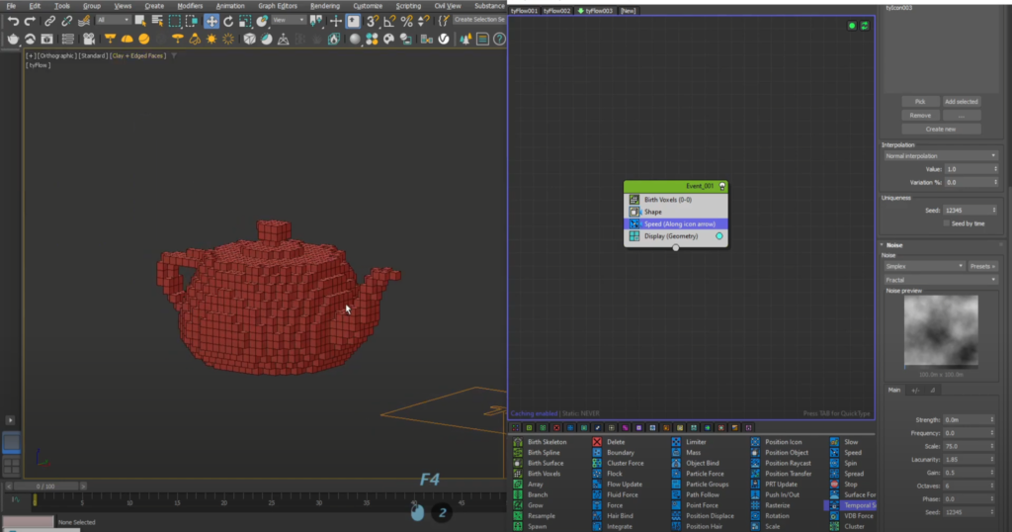The image size is (1012, 532).
Task: Toggle the Angle Snap icon
Action: [389, 22]
